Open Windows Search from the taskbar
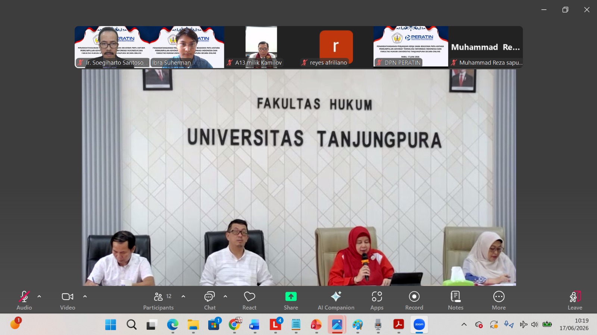The width and height of the screenshot is (597, 335). point(131,325)
